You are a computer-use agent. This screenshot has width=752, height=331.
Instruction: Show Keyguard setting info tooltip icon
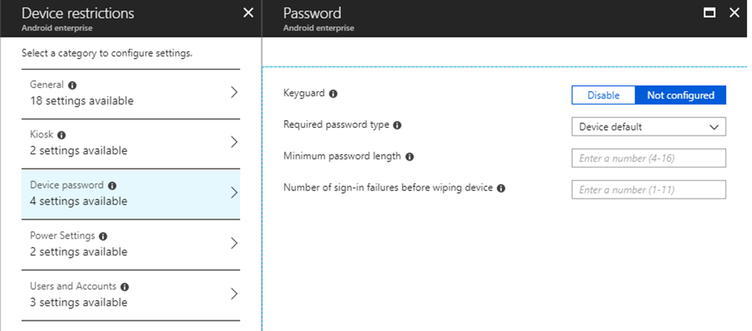pos(333,94)
